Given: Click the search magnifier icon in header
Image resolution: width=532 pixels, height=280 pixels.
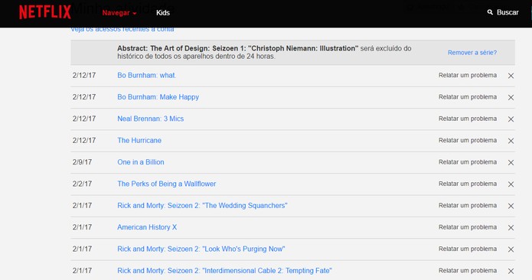Looking at the screenshot, I should tap(490, 12).
